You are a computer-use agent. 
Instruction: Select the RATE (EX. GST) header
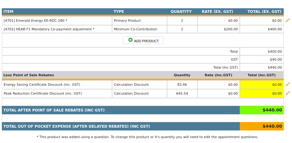pos(217,12)
